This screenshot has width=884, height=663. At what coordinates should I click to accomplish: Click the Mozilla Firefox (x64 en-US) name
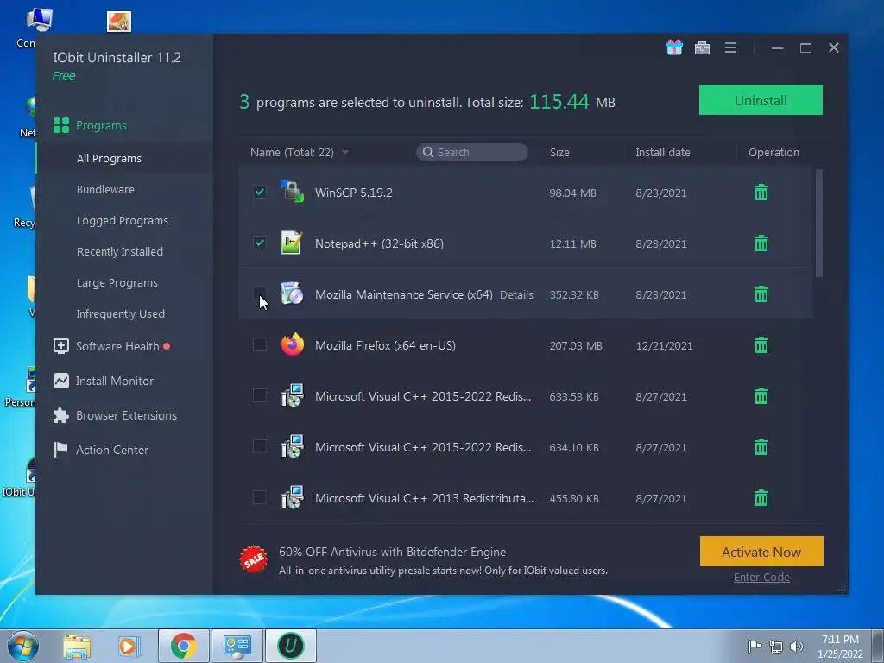click(x=385, y=345)
